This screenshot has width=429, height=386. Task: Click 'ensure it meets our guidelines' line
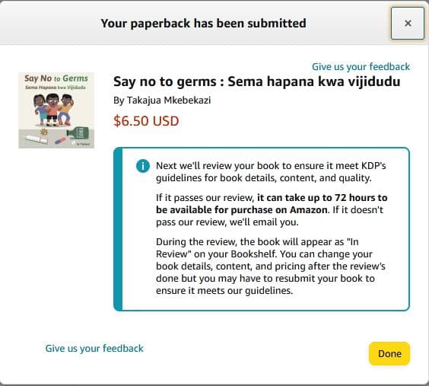pyautogui.click(x=224, y=291)
